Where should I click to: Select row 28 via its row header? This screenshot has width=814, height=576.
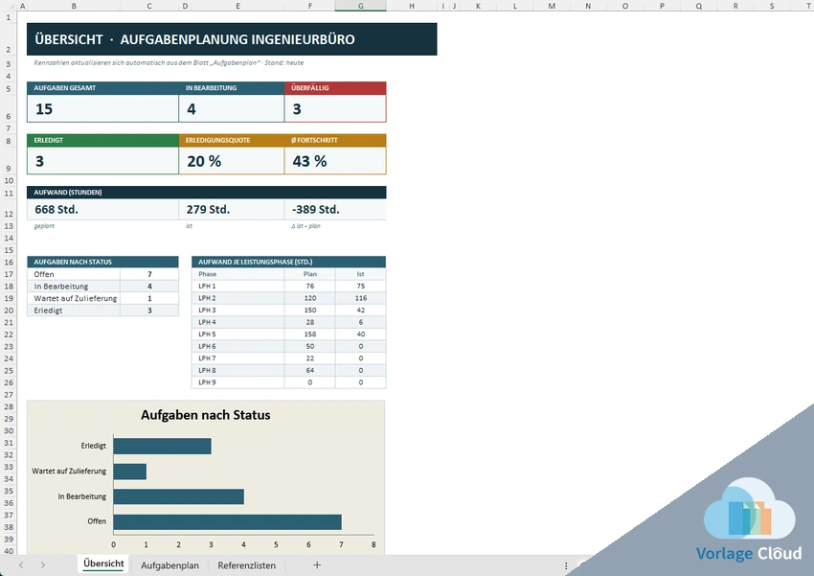coord(9,406)
